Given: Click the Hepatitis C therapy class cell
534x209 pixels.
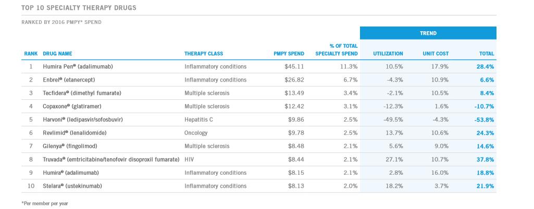Looking at the screenshot, I should pos(200,120).
